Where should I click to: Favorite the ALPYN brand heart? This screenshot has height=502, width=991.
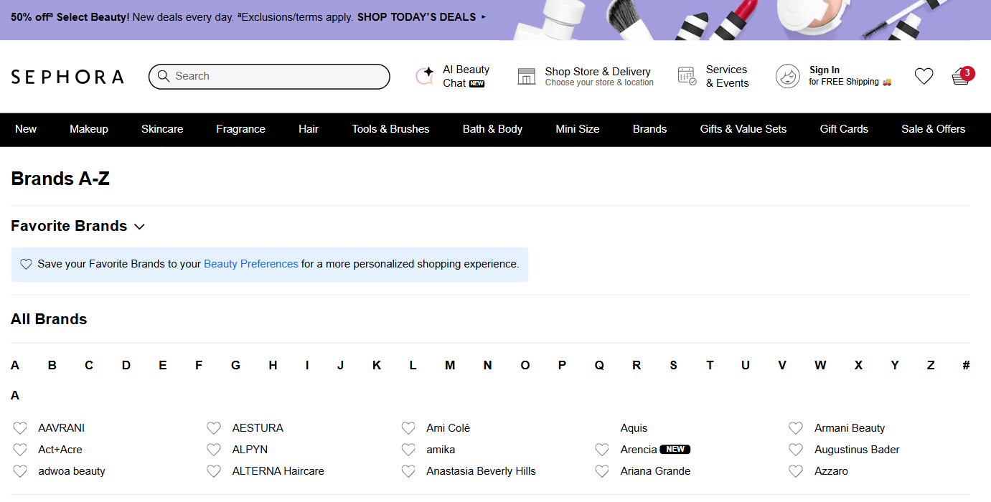(214, 450)
